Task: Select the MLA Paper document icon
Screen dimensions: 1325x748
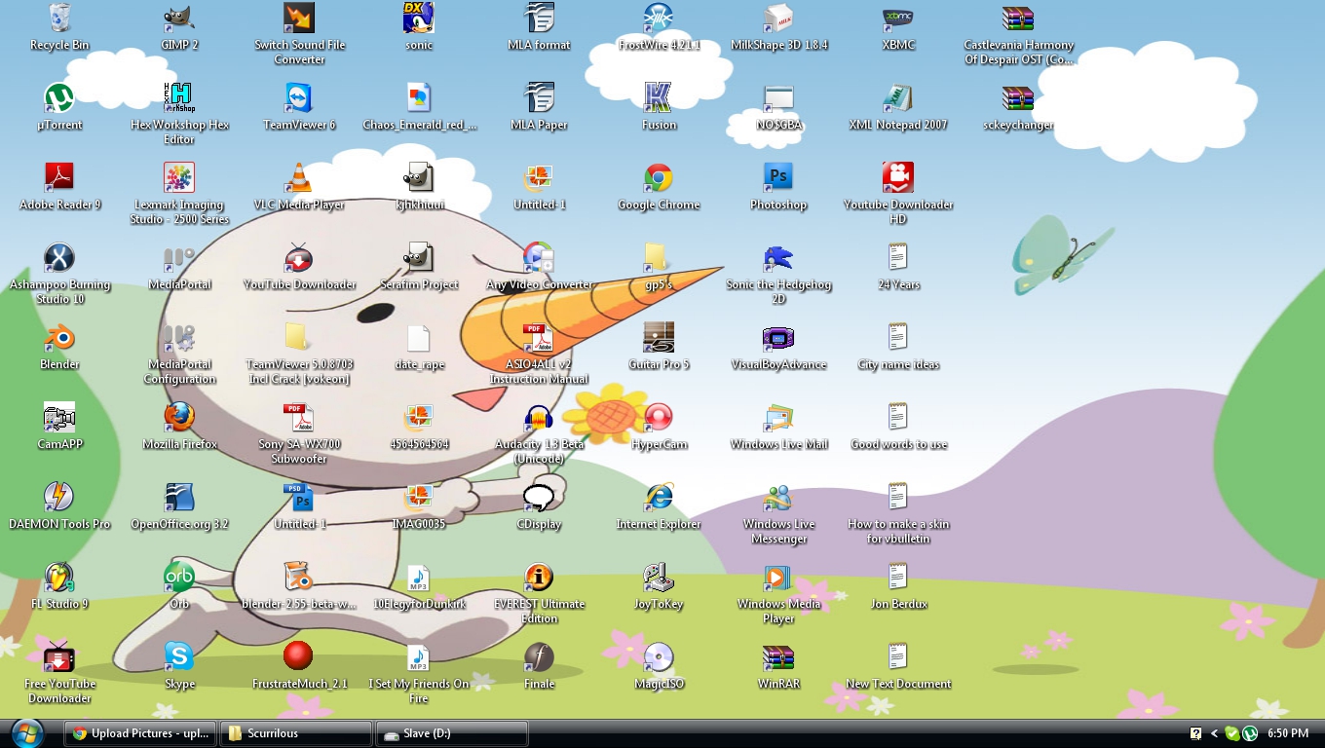Action: [x=539, y=97]
